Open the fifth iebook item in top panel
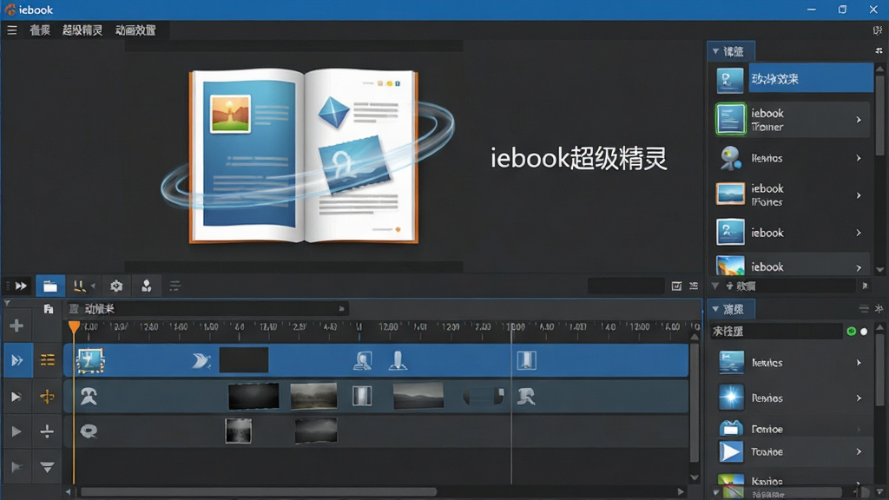Viewport: 889px width, 500px height. point(791,233)
